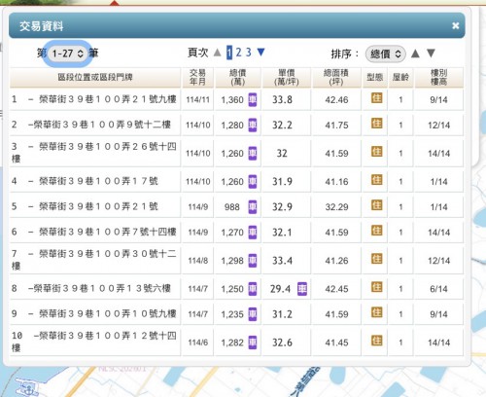The image size is (486, 397).
Task: Click the parking icon beside 1,282 price
Action: click(253, 343)
